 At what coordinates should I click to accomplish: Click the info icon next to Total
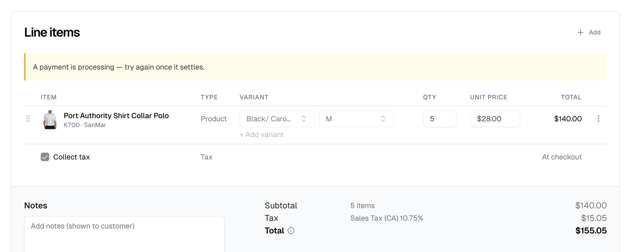(x=291, y=231)
